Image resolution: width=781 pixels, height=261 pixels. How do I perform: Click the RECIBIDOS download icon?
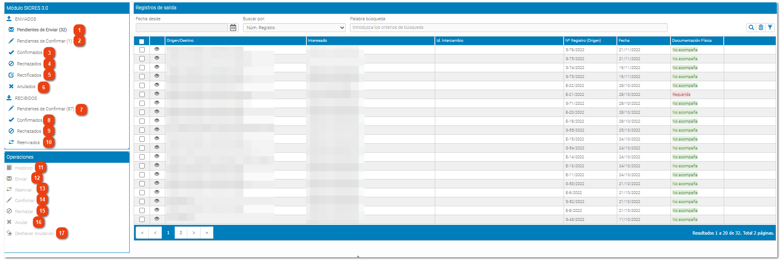(x=9, y=98)
